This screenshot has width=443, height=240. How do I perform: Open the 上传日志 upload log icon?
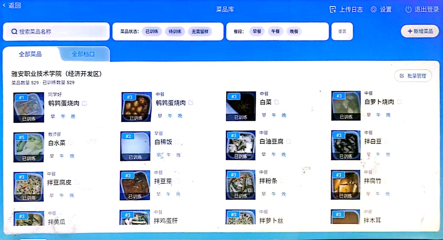coord(333,10)
